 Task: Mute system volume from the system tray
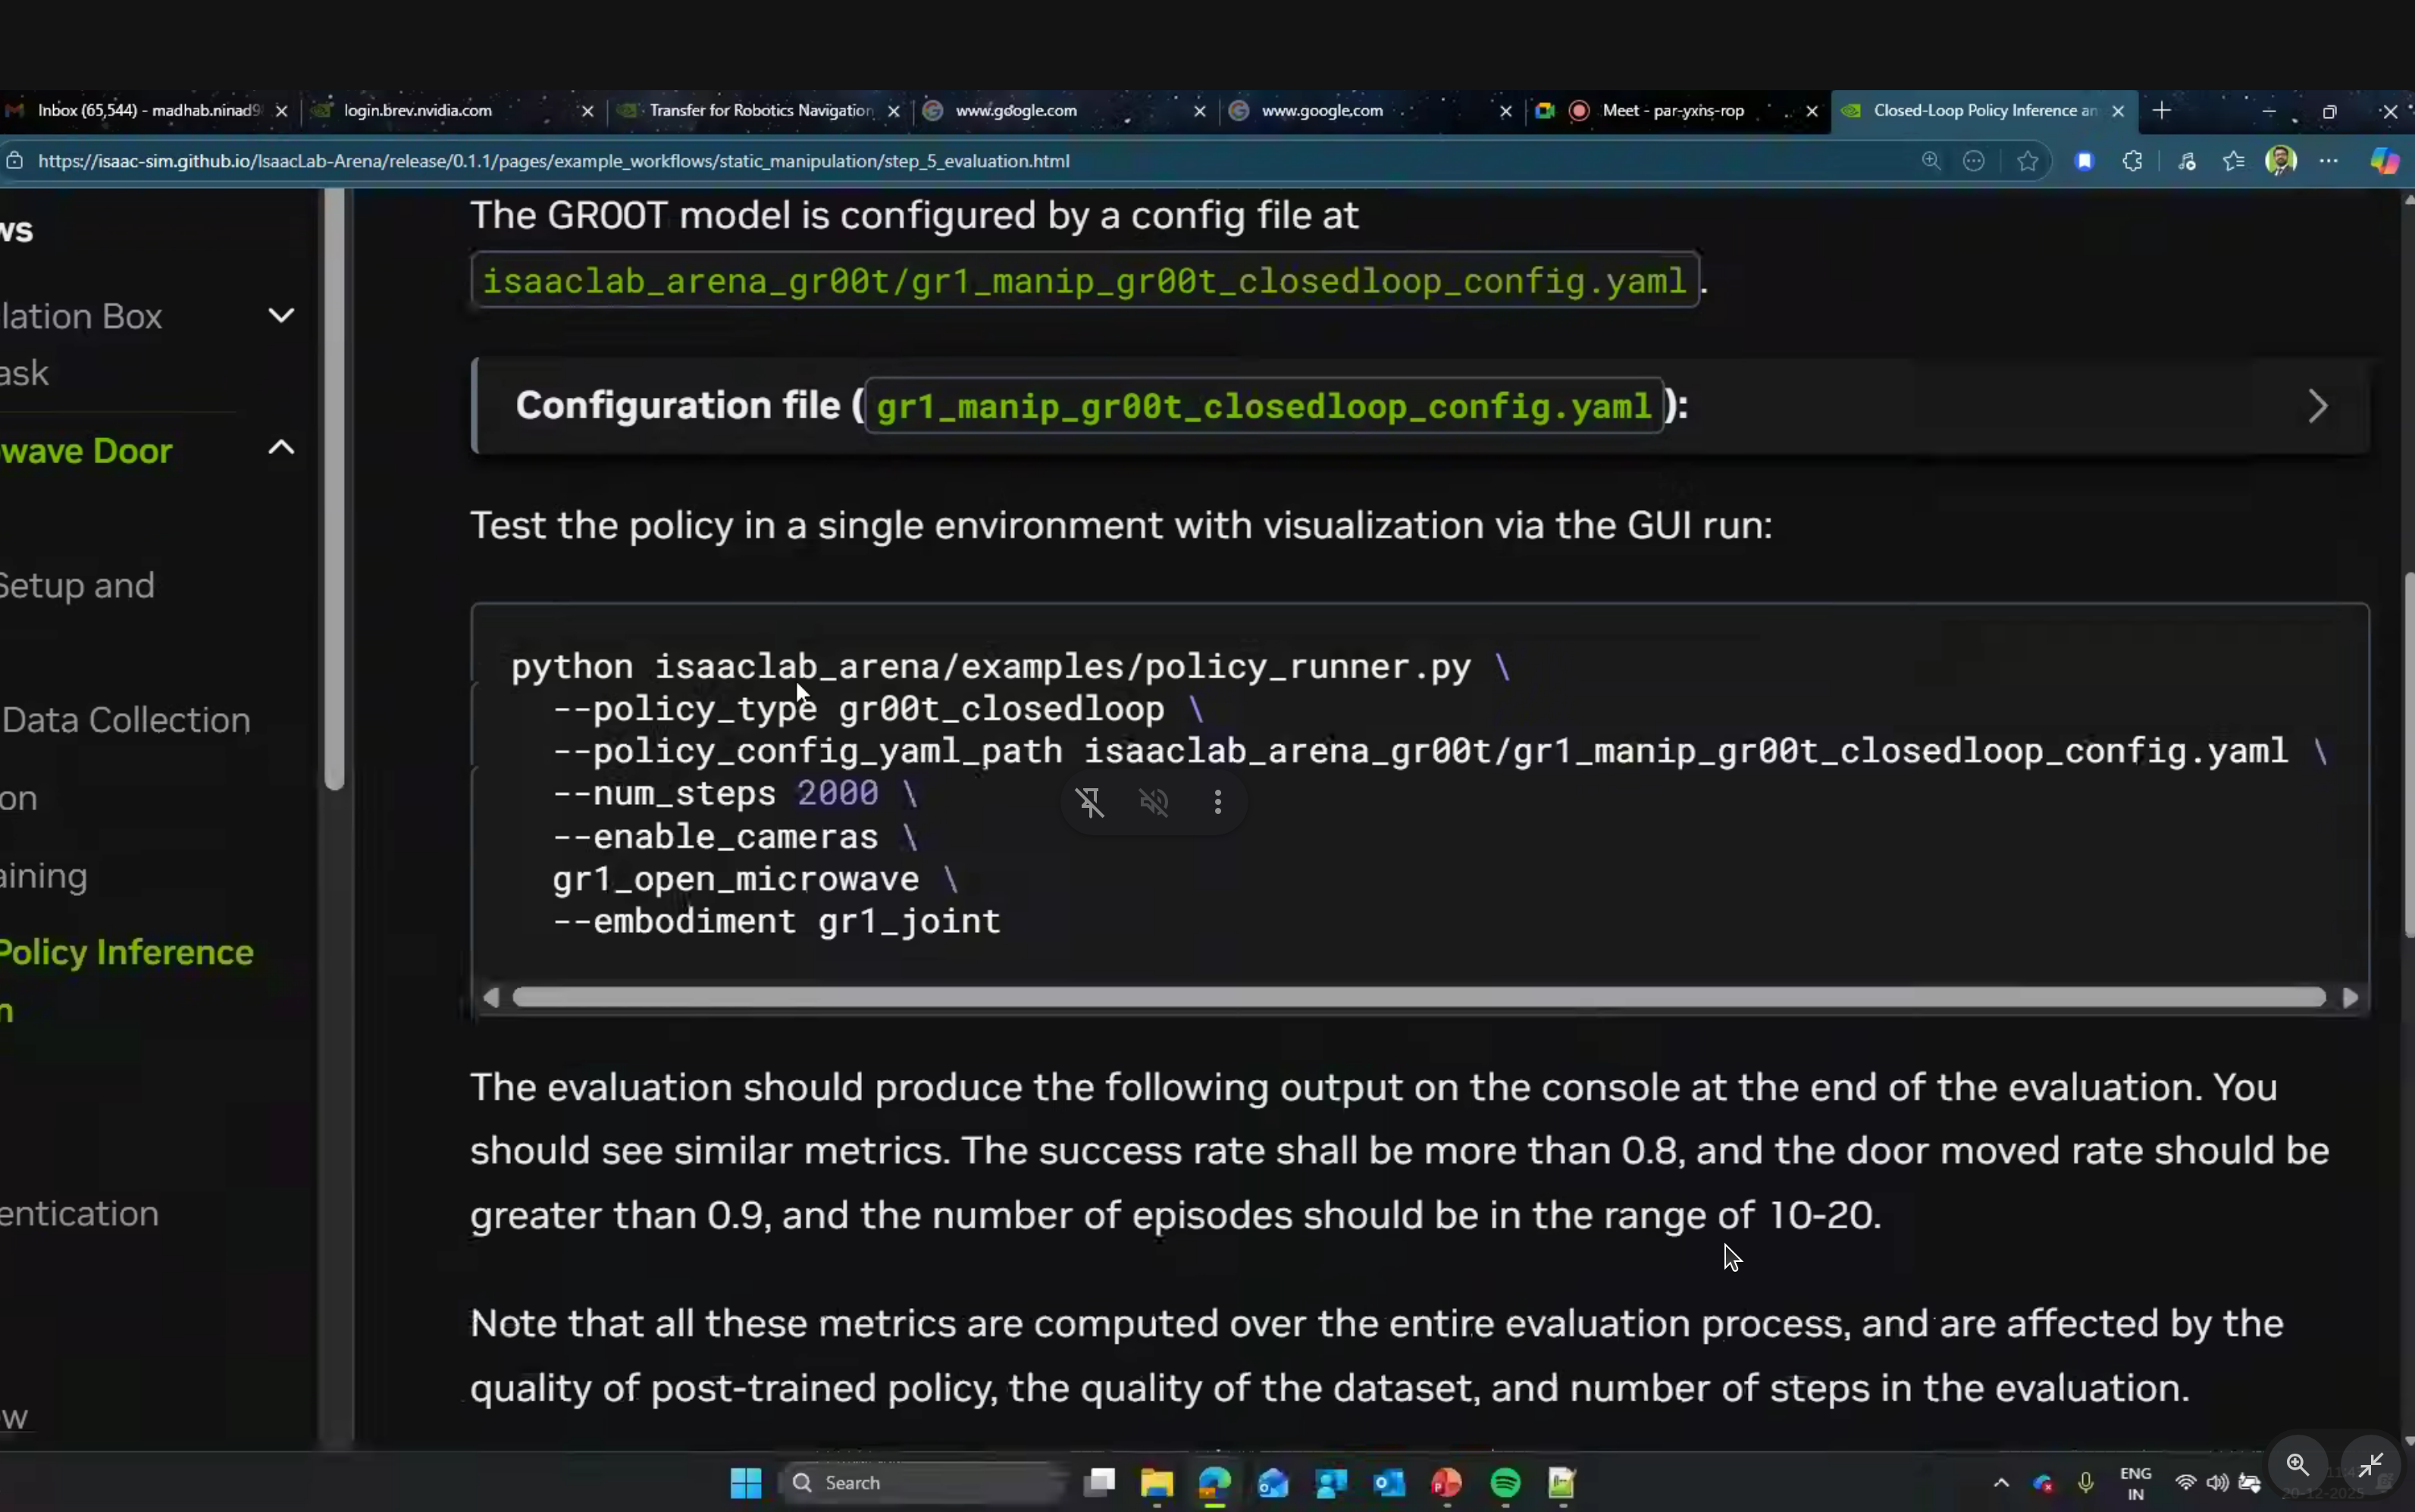(x=2216, y=1484)
